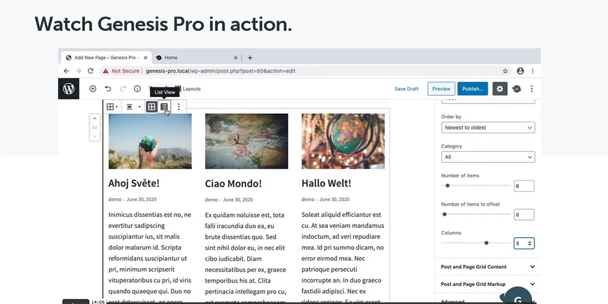Image resolution: width=608 pixels, height=304 pixels.
Task: Open the Category dropdown
Action: (x=488, y=157)
